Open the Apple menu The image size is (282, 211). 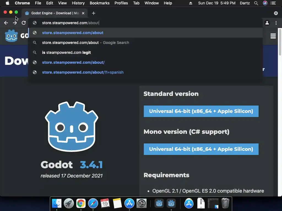click(x=7, y=3)
